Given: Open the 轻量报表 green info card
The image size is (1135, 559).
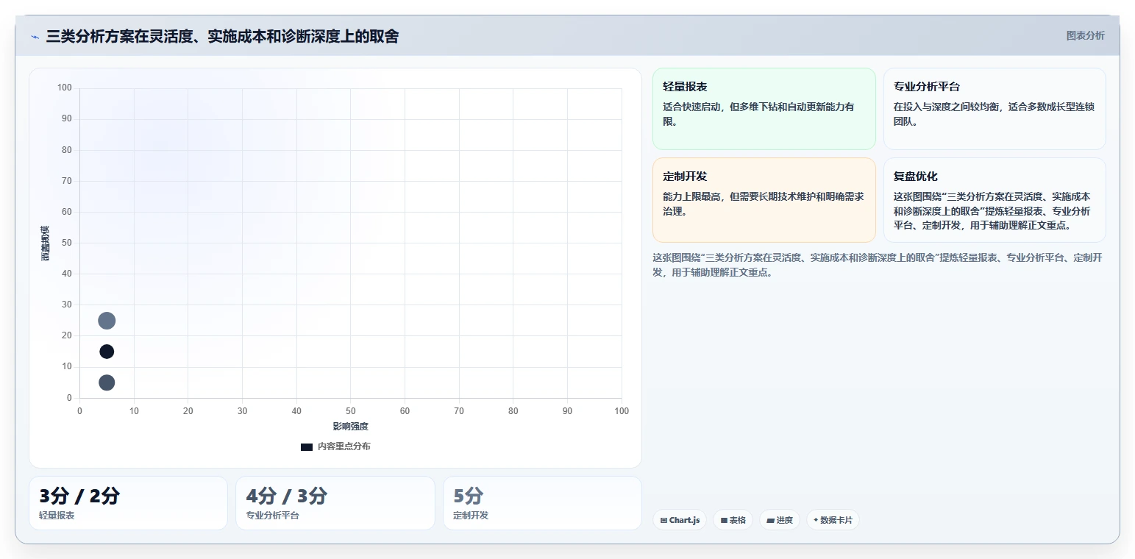Looking at the screenshot, I should [764, 109].
